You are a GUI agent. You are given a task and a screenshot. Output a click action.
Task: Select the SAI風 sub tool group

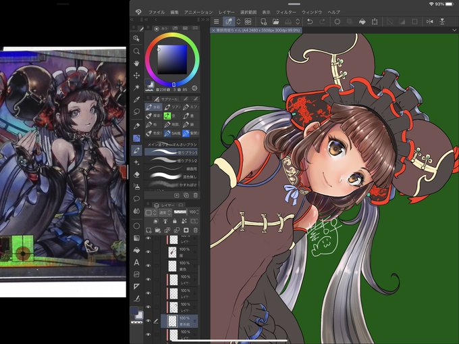point(172,133)
